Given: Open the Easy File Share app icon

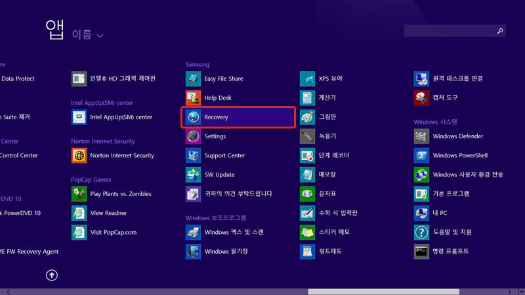Looking at the screenshot, I should tap(193, 79).
